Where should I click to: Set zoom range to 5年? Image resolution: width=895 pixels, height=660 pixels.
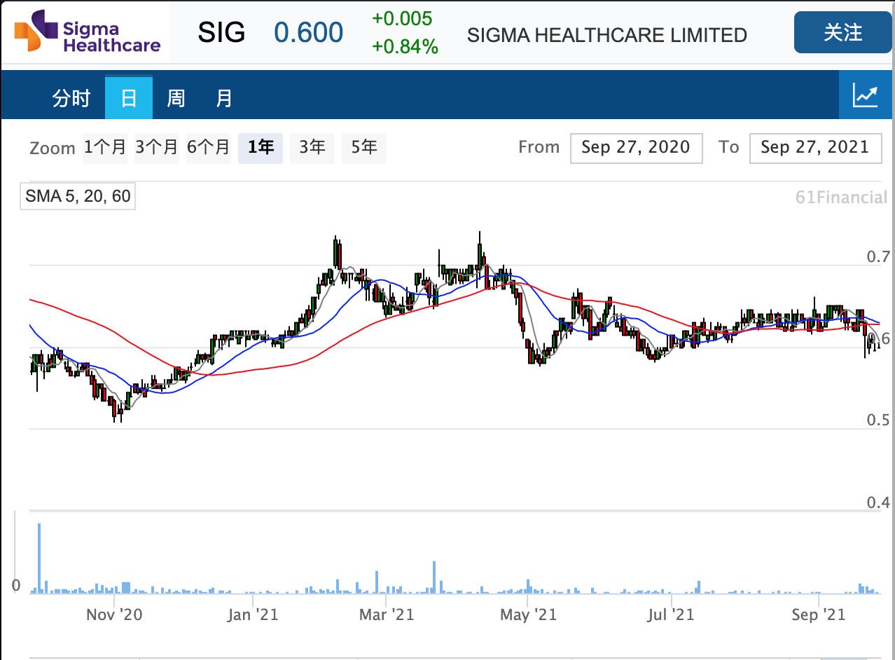click(364, 147)
